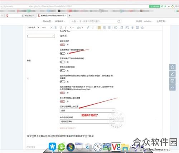Click the back-to-top arrow in sidebar

pos(172,88)
